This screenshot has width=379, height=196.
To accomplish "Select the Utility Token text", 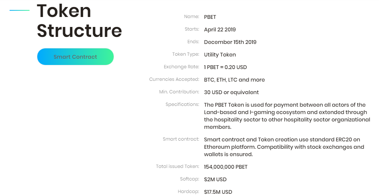I will coord(220,55).
